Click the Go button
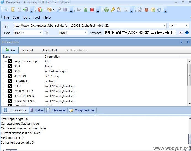Viewport: 191px width, 151px height. point(10,50)
